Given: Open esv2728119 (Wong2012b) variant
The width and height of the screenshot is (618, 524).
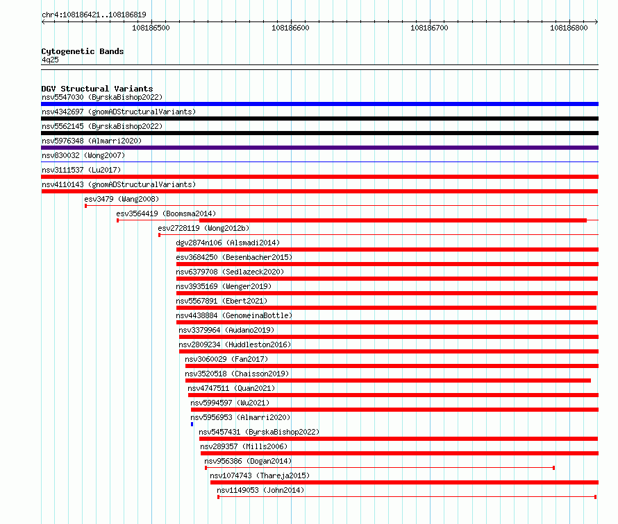Looking at the screenshot, I should [203, 228].
